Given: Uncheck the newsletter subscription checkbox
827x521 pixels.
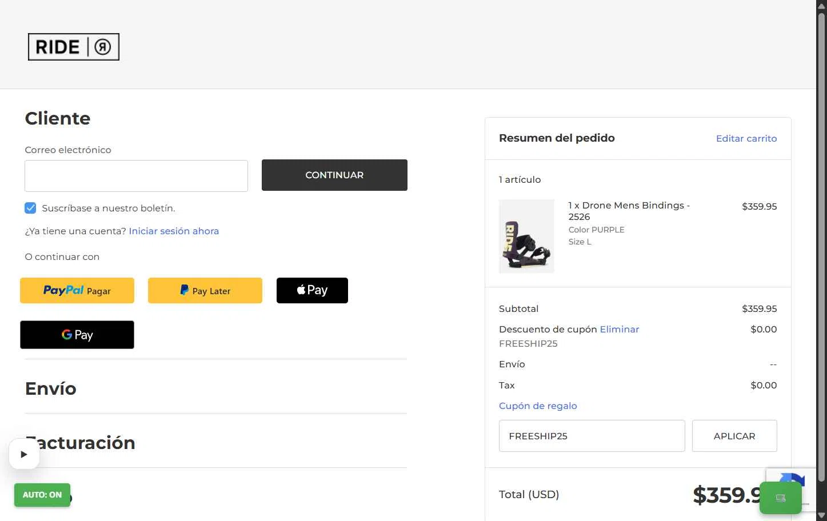Looking at the screenshot, I should (x=30, y=208).
